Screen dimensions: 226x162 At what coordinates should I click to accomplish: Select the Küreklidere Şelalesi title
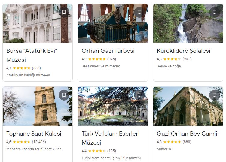[184, 51]
